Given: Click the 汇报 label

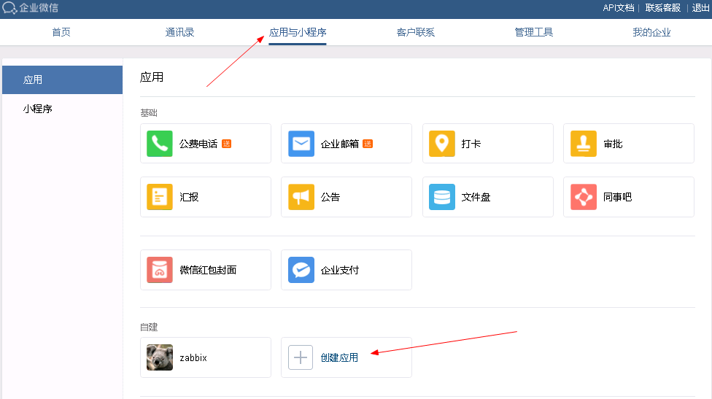Looking at the screenshot, I should tap(189, 197).
